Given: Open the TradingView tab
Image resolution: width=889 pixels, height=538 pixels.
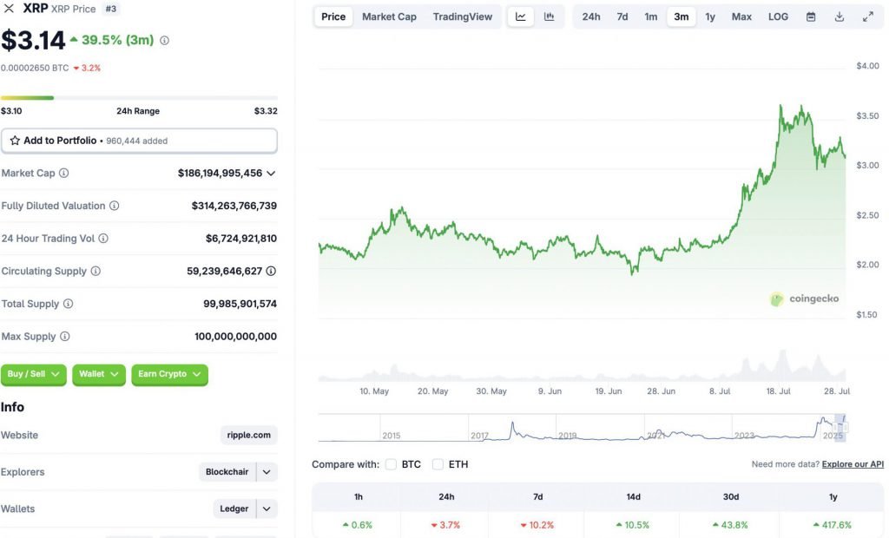Looking at the screenshot, I should point(463,16).
